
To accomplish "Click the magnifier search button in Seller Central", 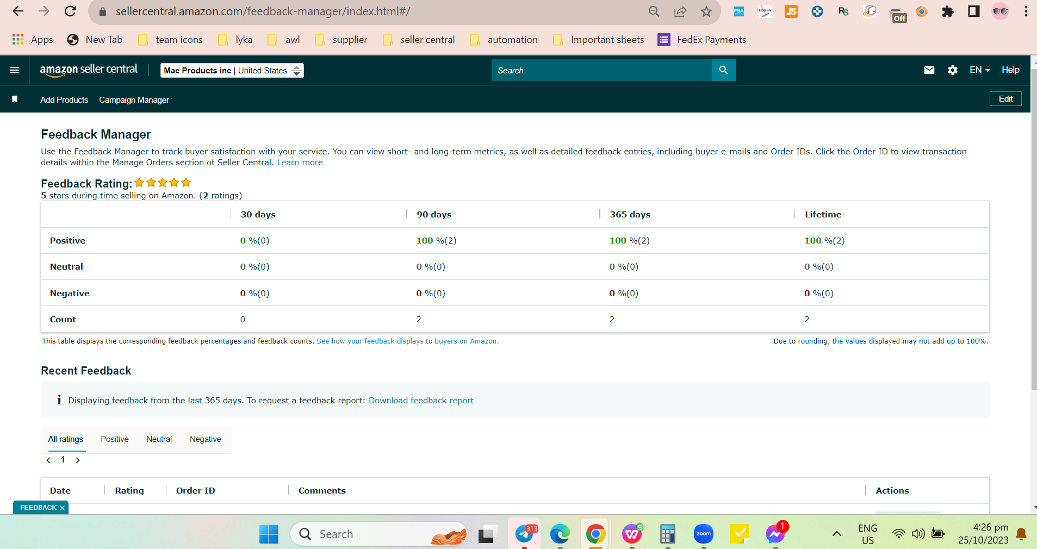I will (724, 70).
